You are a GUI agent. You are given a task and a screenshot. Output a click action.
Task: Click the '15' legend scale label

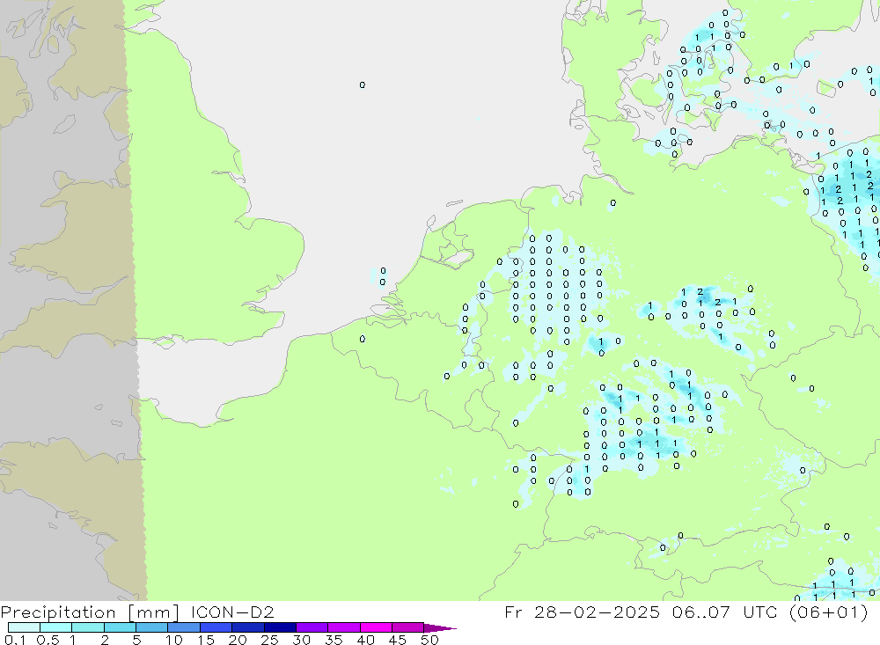coord(206,640)
